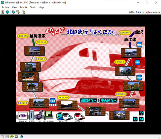Click the 直江津 station label

(130, 40)
